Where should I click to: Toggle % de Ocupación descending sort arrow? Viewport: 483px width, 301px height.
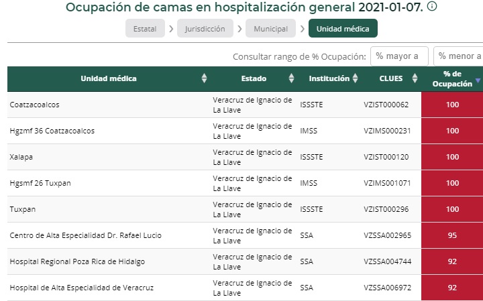(478, 80)
